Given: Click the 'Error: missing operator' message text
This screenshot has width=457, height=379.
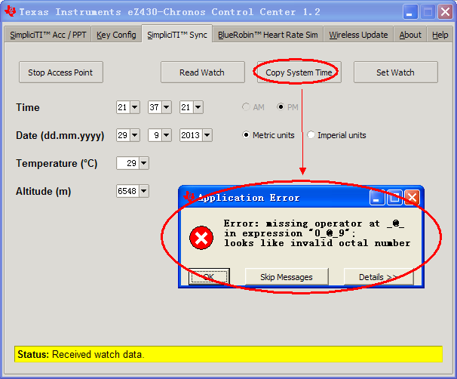Looking at the screenshot, I should point(317,233).
